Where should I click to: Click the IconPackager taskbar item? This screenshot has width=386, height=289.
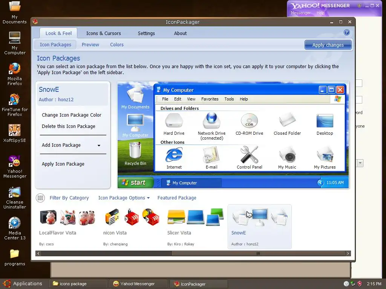click(x=198, y=284)
